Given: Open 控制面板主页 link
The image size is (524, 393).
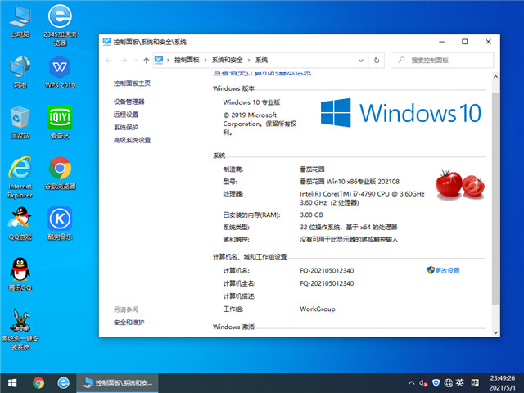Looking at the screenshot, I should [x=132, y=84].
